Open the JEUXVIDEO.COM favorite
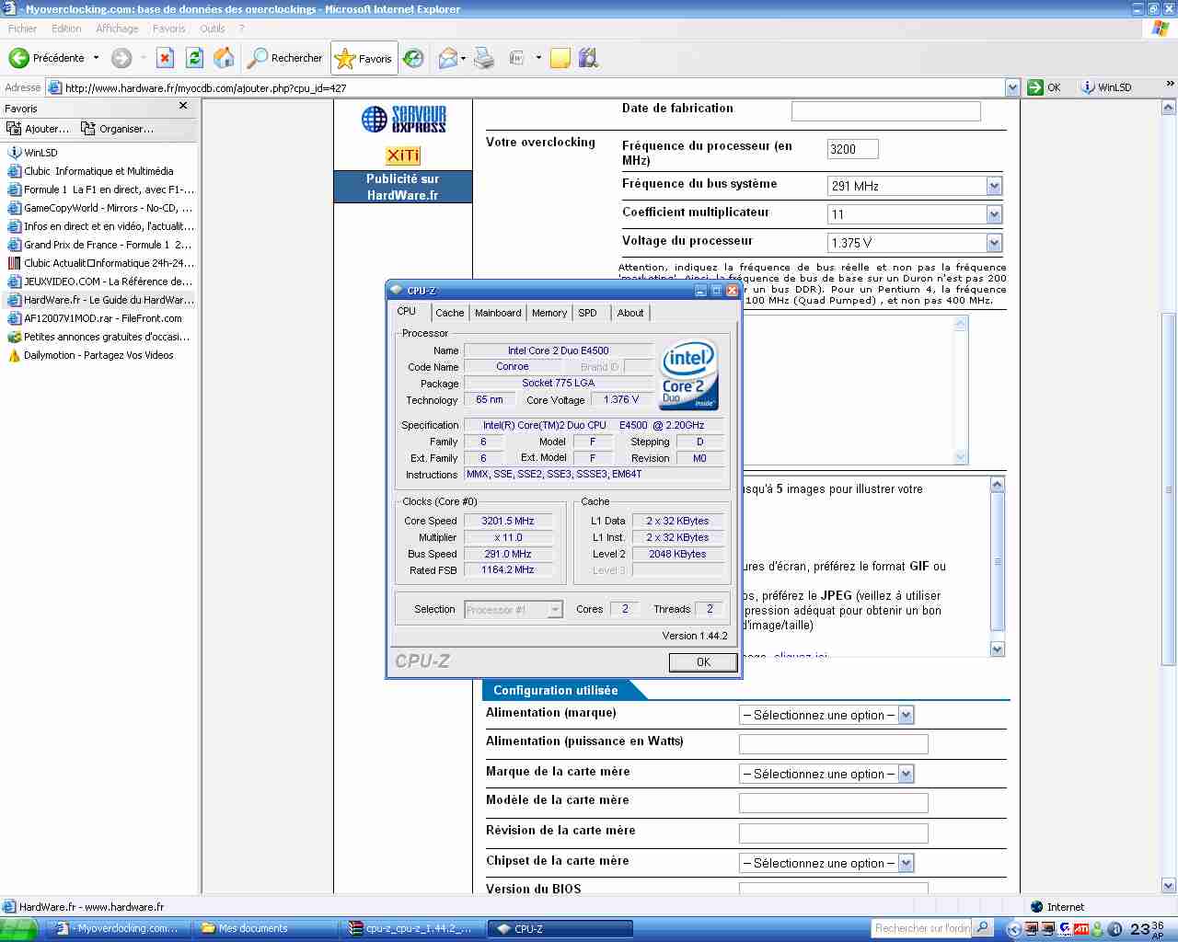1178x942 pixels. pyautogui.click(x=101, y=281)
